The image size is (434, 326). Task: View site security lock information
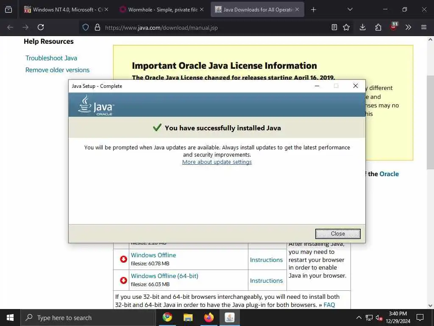[x=97, y=27]
